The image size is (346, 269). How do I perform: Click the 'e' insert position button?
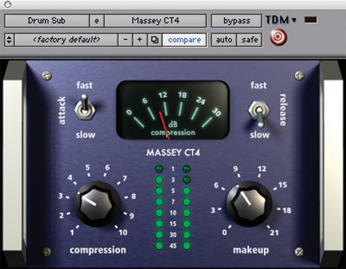point(97,21)
